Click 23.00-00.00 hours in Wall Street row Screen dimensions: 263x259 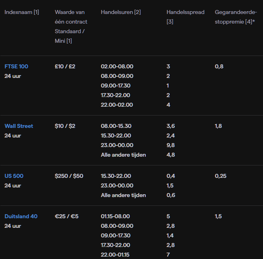[117, 145]
